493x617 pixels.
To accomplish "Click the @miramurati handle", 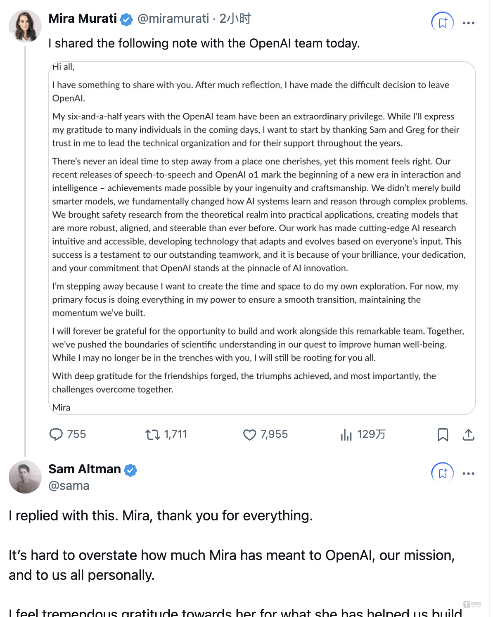I will pyautogui.click(x=173, y=19).
